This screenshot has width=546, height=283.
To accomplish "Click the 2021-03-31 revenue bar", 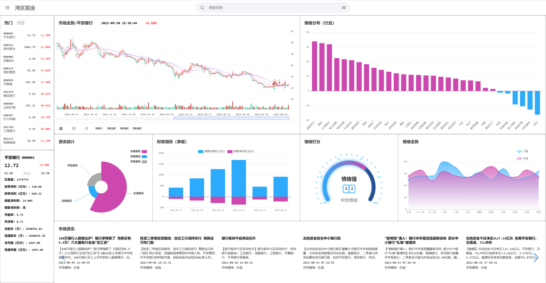I will tap(176, 192).
